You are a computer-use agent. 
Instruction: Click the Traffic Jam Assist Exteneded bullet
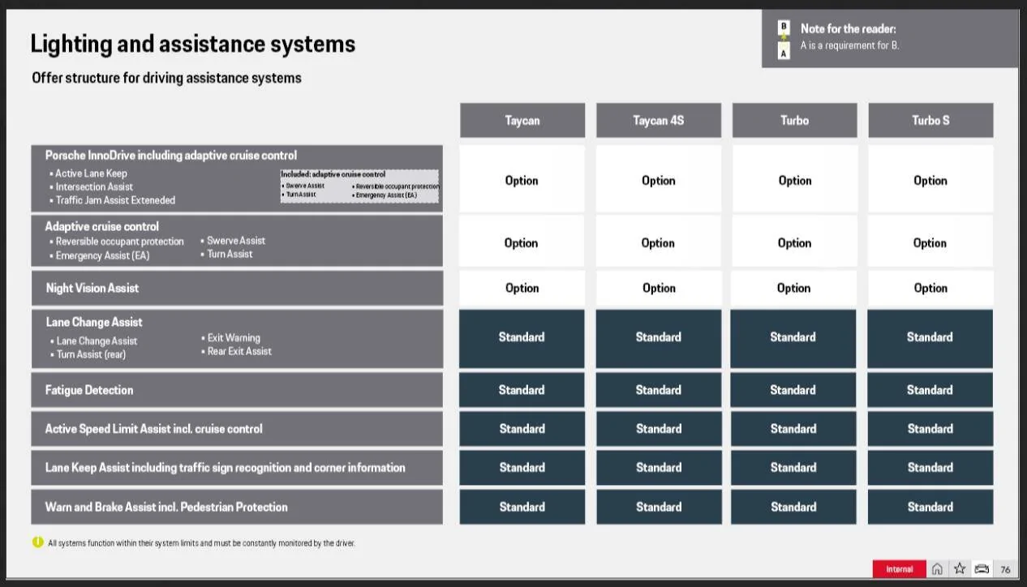click(x=112, y=199)
